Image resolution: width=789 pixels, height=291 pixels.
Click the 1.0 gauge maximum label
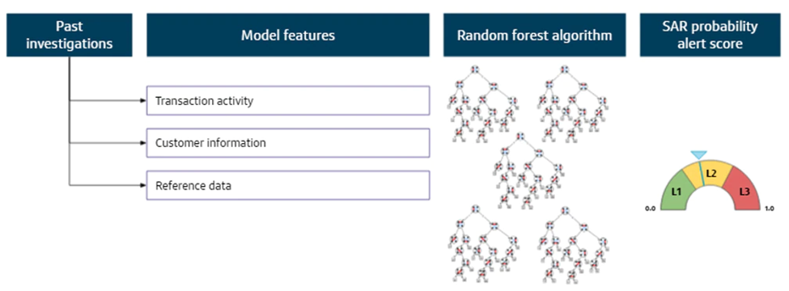(x=769, y=208)
